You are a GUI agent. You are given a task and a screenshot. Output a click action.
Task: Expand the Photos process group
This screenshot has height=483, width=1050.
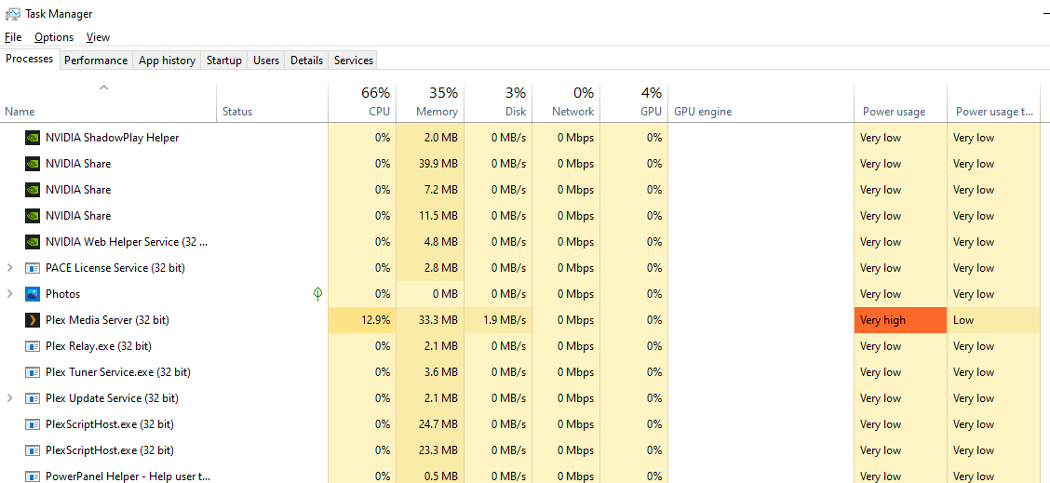(x=10, y=294)
